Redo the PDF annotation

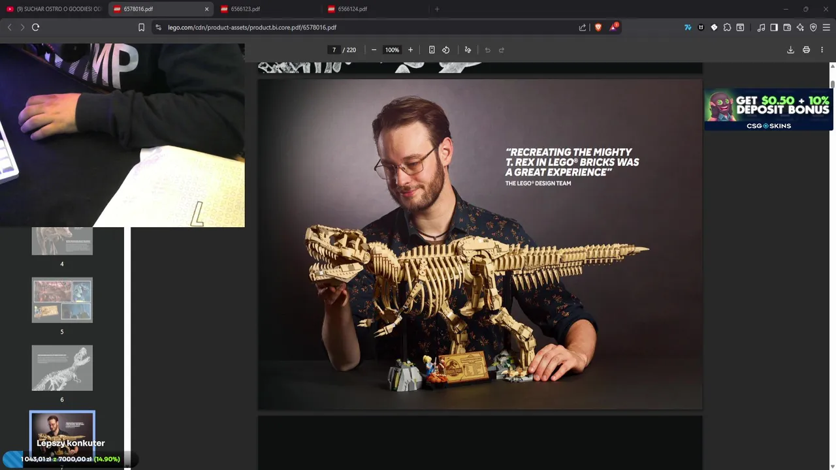502,50
